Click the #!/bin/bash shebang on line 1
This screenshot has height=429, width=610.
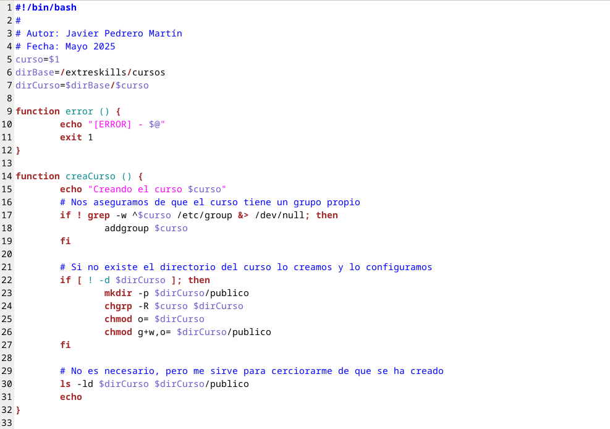point(46,7)
